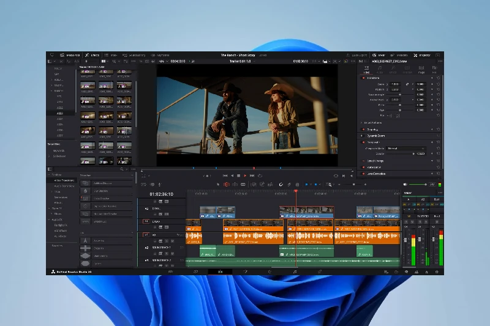This screenshot has width=490, height=326.
Task: Click the loop playback icon
Action: pos(260,176)
